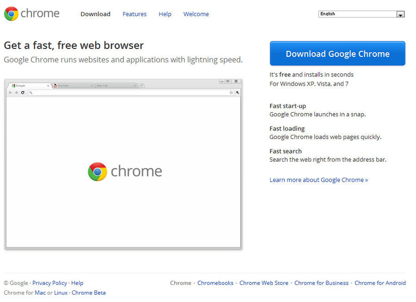Click 'Get a fast, free web browser' headline
The image size is (416, 302).
click(74, 45)
